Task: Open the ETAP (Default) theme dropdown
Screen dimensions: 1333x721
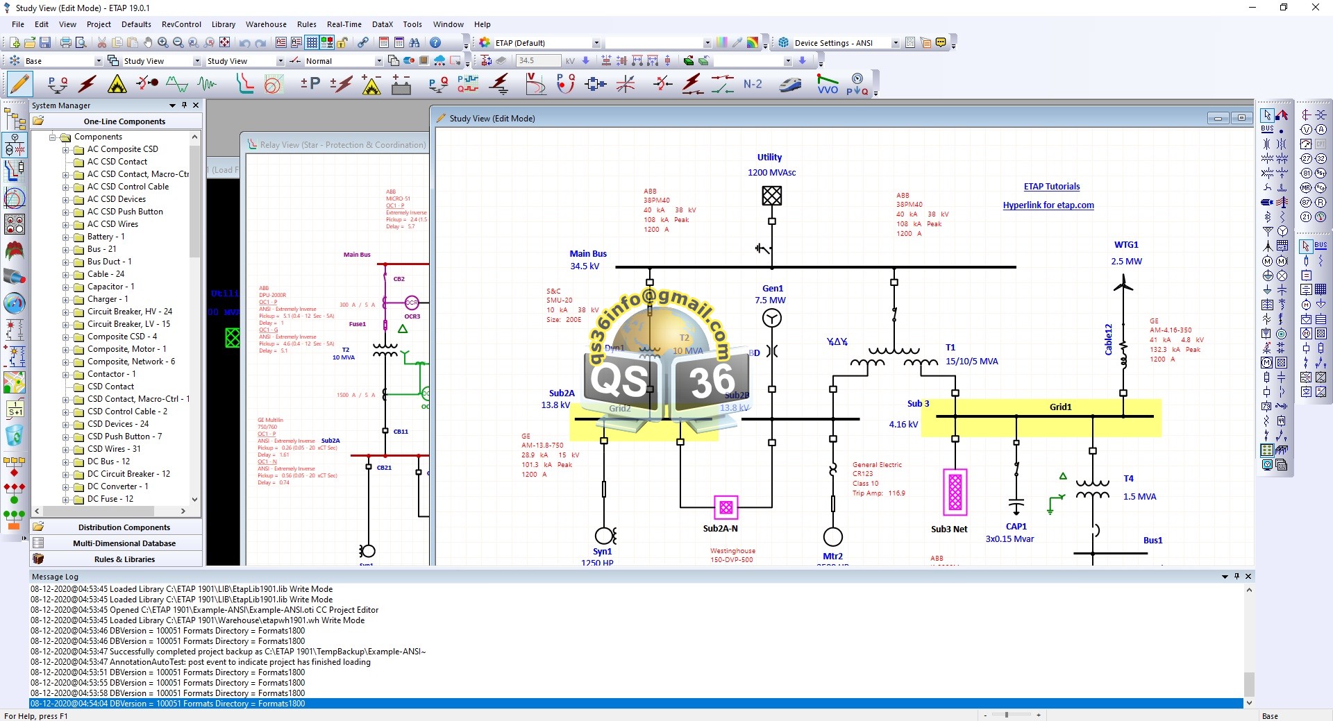Action: 596,43
